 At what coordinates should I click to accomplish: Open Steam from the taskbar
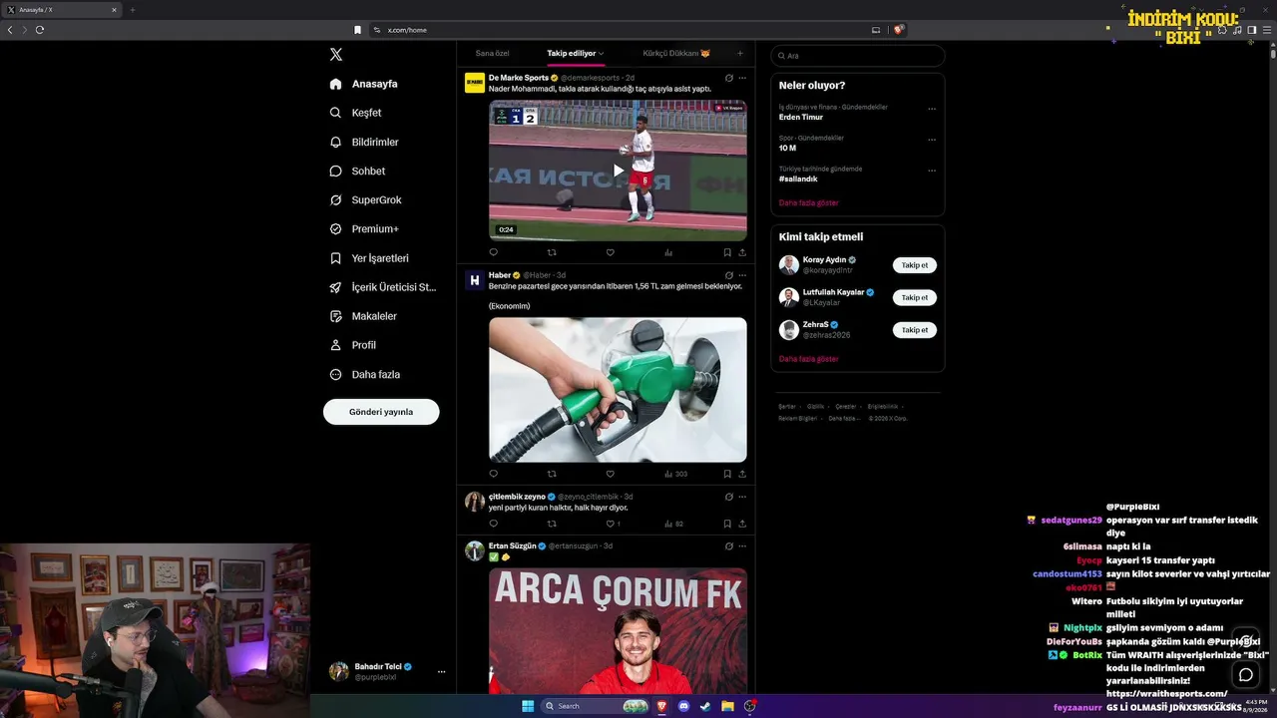(x=705, y=706)
